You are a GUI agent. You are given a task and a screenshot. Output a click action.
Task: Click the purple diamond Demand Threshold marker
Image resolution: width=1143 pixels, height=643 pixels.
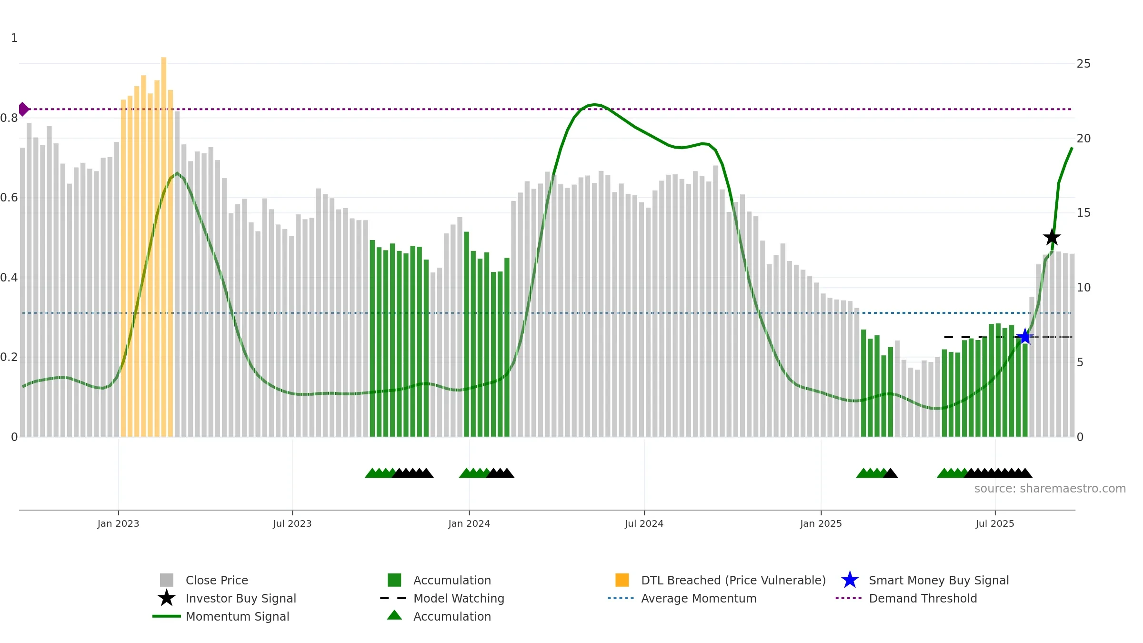(x=23, y=109)
